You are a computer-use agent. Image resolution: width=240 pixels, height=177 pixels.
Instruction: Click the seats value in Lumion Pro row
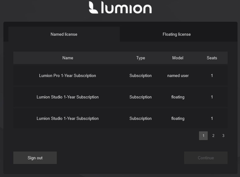tap(212, 75)
